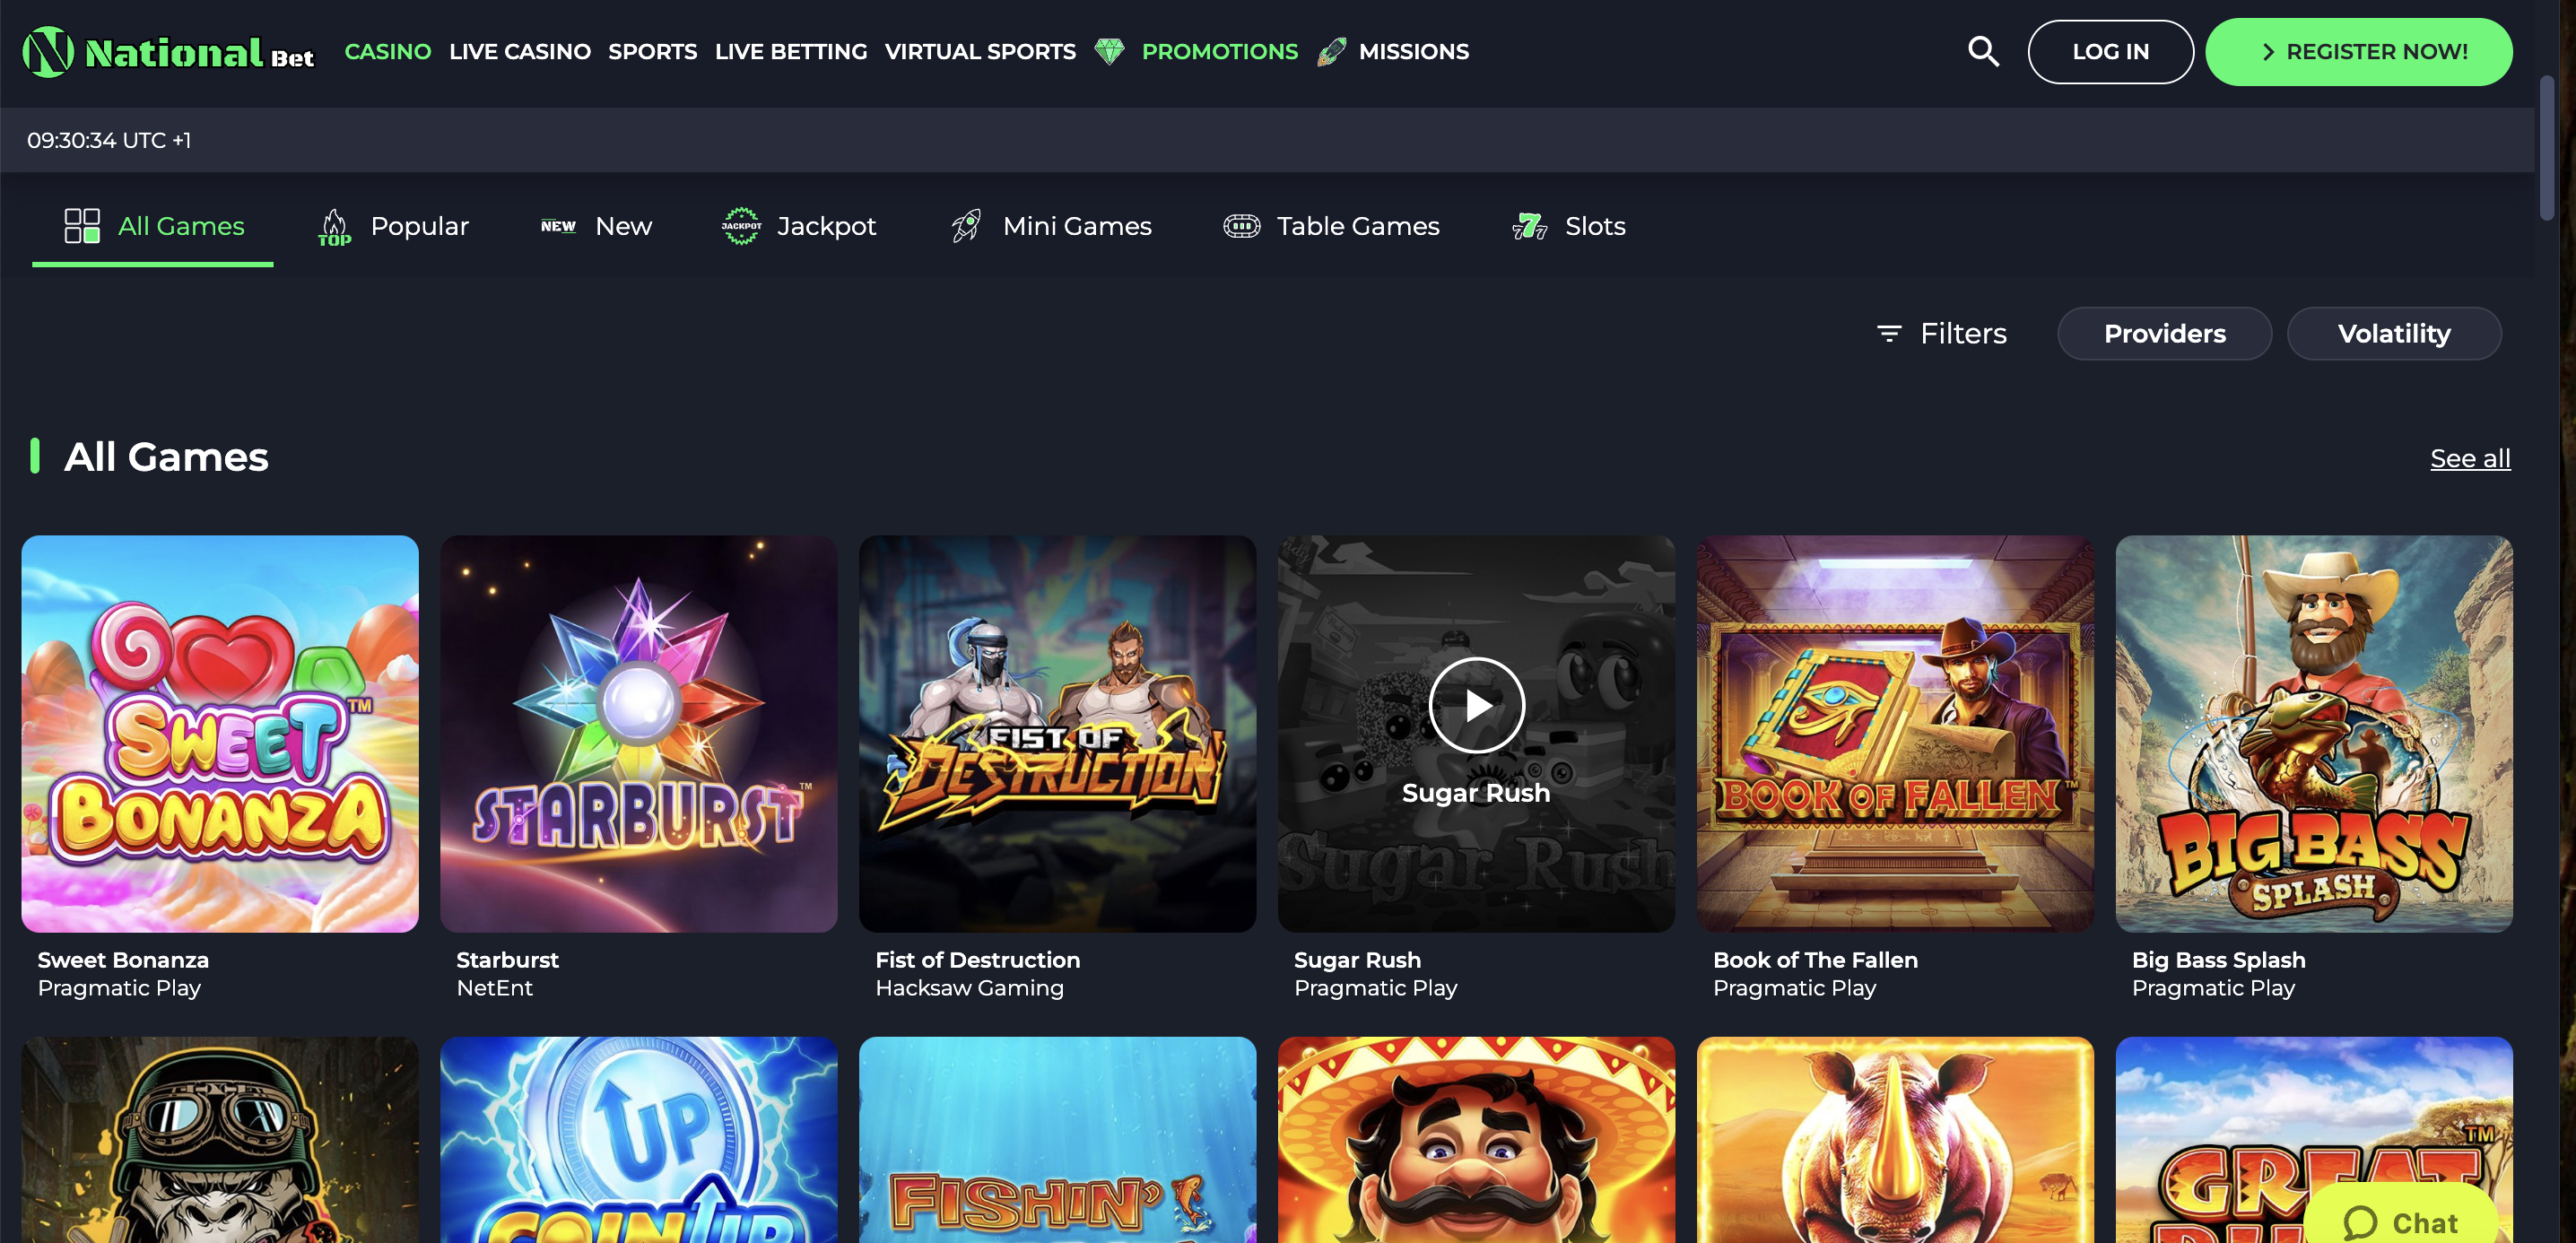This screenshot has width=2576, height=1243.
Task: Switch to the Table Games tab
Action: (x=1331, y=226)
